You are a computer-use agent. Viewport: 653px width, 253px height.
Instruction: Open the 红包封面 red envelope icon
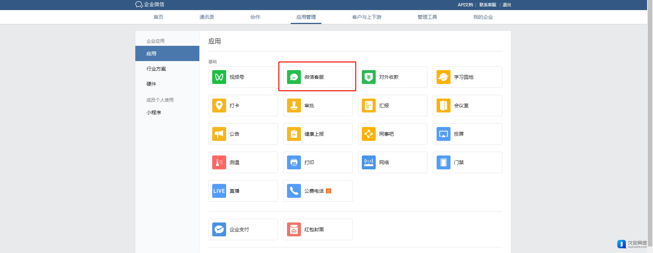click(x=294, y=229)
